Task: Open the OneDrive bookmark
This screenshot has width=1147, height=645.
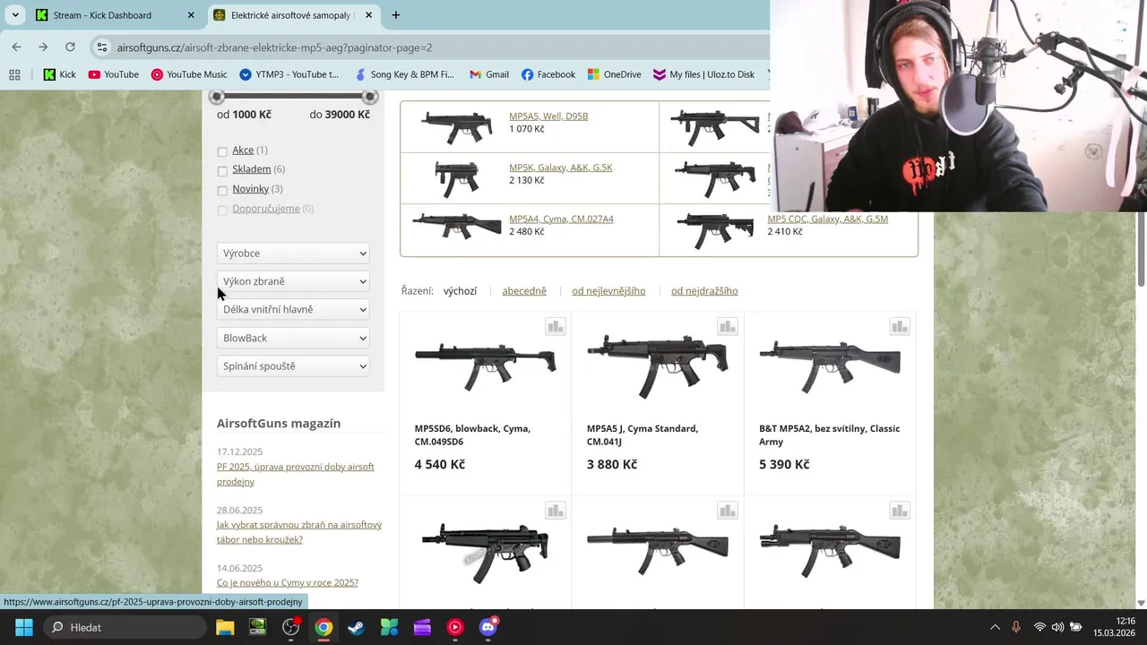Action: pyautogui.click(x=614, y=74)
